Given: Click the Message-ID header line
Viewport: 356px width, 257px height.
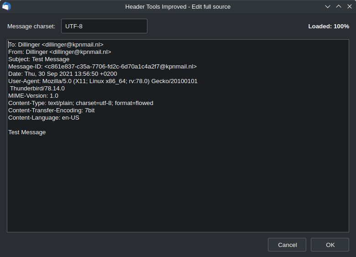Looking at the screenshot, I should (x=102, y=67).
